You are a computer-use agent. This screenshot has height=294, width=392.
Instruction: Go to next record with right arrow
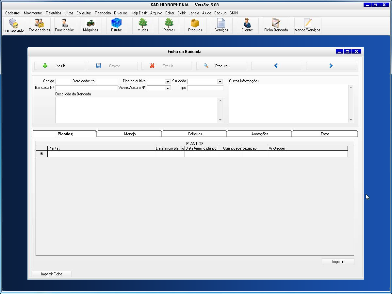point(331,66)
